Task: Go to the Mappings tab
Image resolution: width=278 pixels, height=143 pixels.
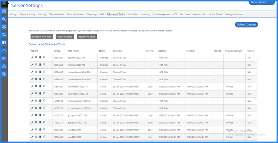Action: (92, 14)
